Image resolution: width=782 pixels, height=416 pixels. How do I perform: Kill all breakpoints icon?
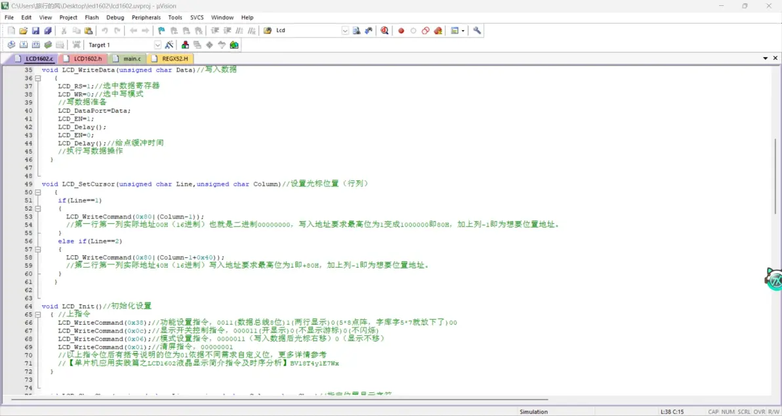[x=438, y=30]
